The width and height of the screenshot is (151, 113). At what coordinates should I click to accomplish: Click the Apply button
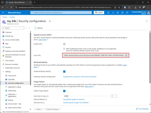tap(38, 109)
